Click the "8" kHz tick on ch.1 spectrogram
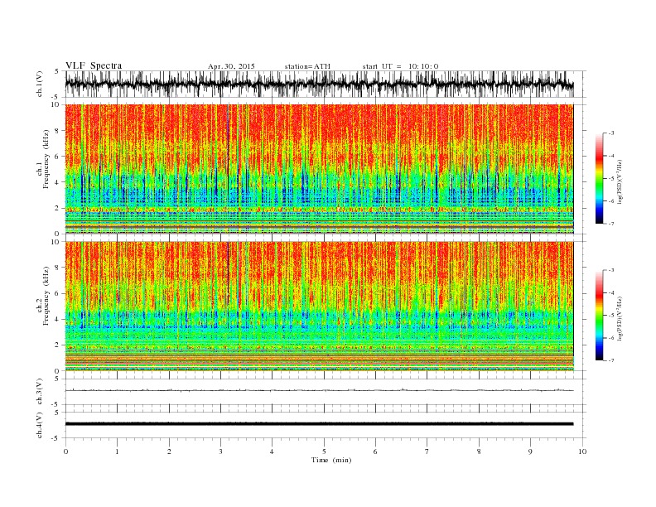 click(x=57, y=131)
